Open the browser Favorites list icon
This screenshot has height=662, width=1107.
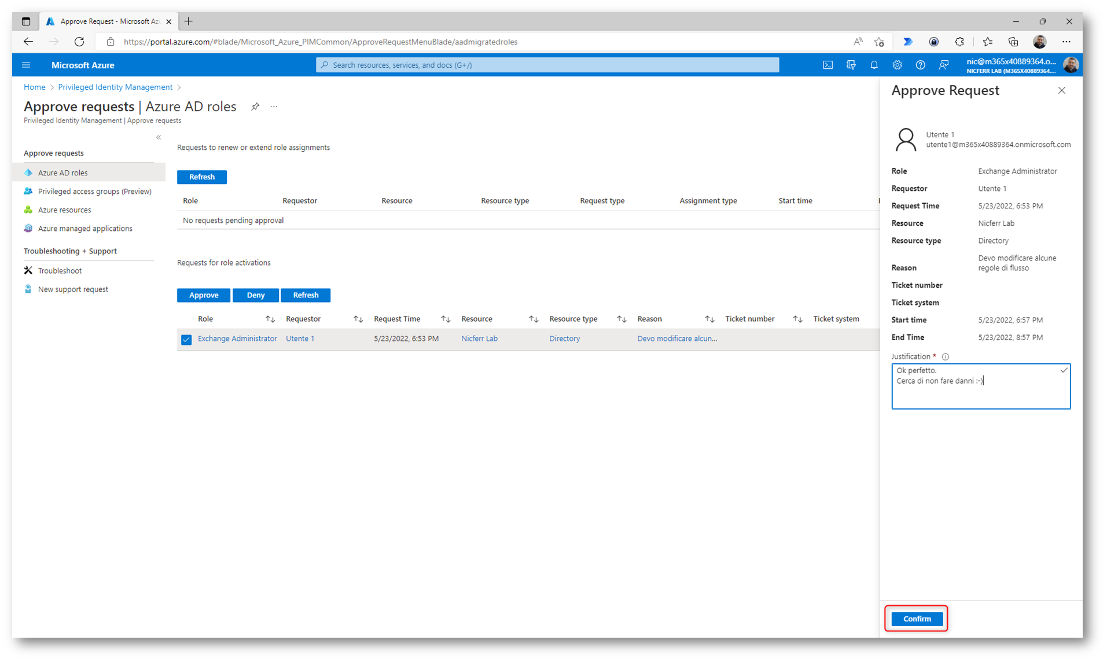(x=987, y=42)
